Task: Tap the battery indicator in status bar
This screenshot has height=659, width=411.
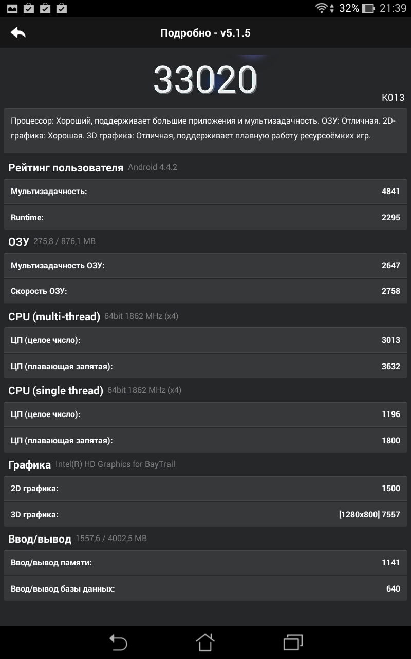Action: [368, 8]
